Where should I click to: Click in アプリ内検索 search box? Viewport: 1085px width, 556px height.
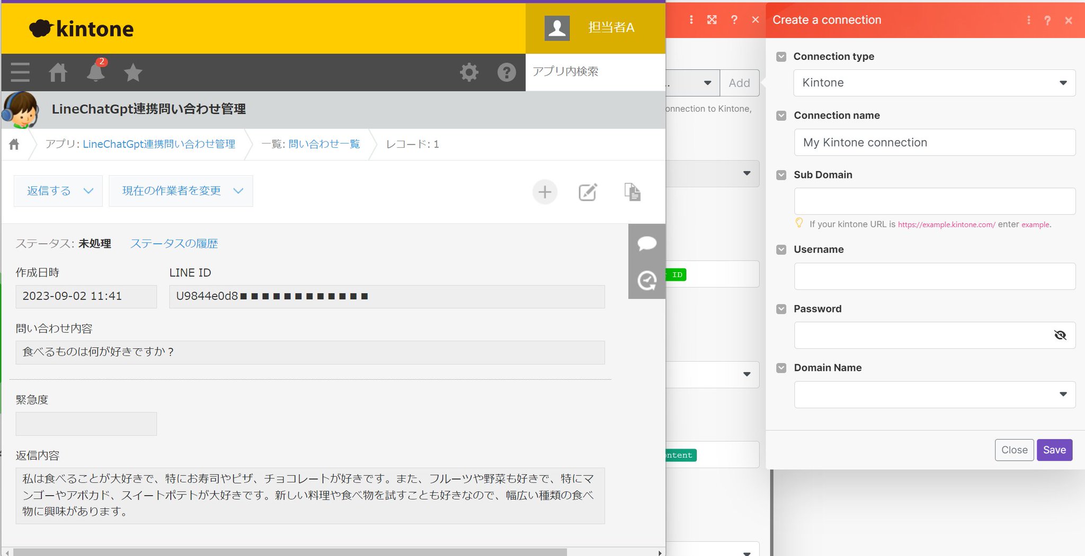595,72
